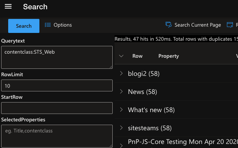Click the blue Search button
This screenshot has width=238, height=148.
[24, 26]
